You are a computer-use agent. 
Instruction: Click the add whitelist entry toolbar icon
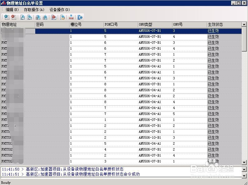7,17
